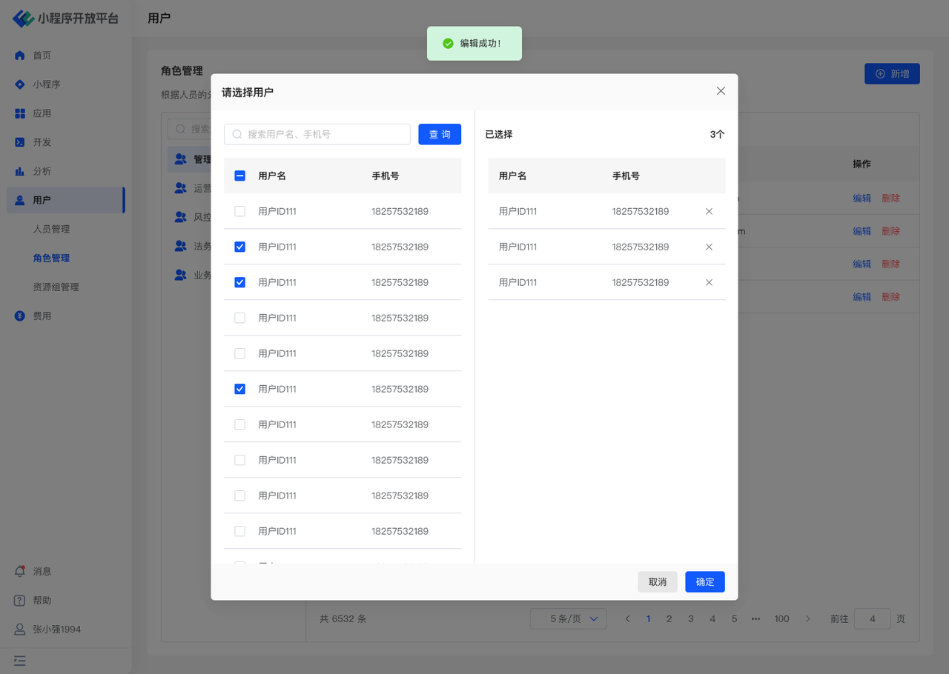Image resolution: width=949 pixels, height=674 pixels.
Task: Click the Mini Program (小程序) diamond icon
Action: click(x=20, y=84)
